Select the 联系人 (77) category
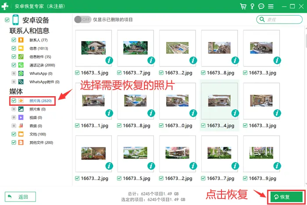This screenshot has width=307, height=205. tap(39, 40)
